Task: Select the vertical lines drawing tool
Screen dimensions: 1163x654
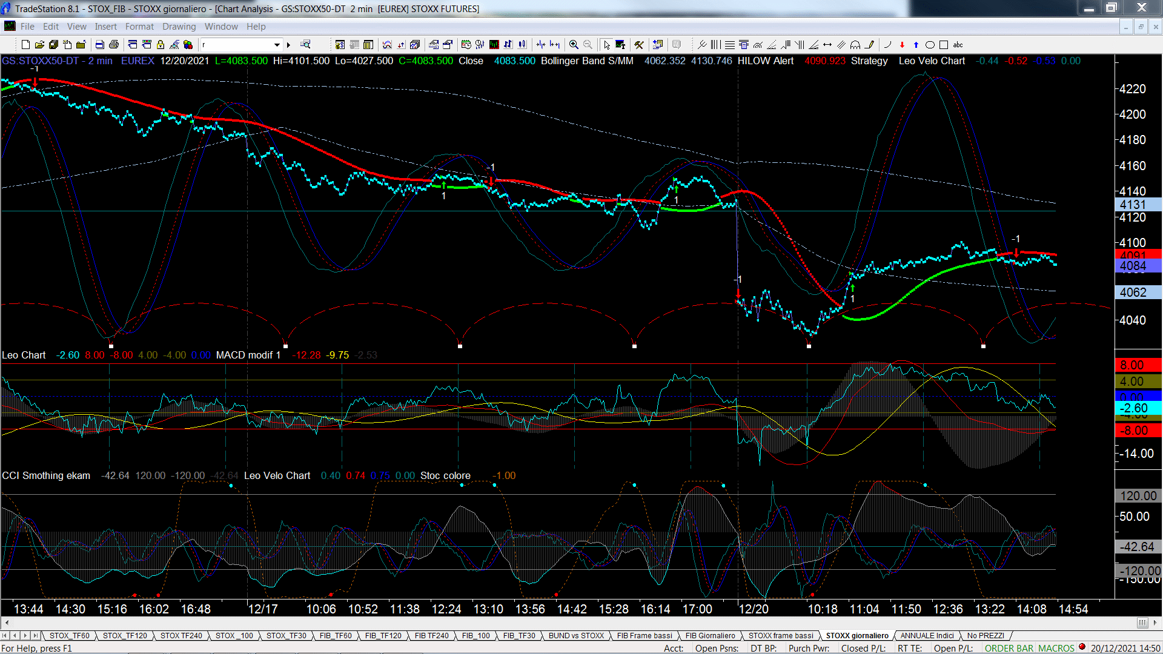Action: pyautogui.click(x=715, y=45)
